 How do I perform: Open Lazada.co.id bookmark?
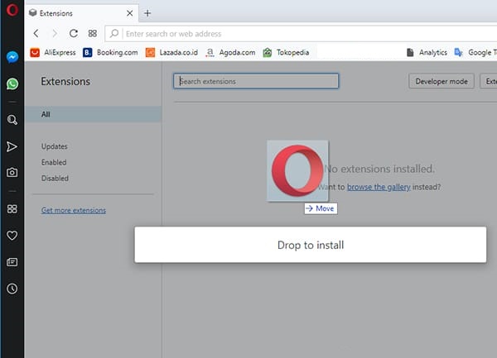pyautogui.click(x=171, y=52)
